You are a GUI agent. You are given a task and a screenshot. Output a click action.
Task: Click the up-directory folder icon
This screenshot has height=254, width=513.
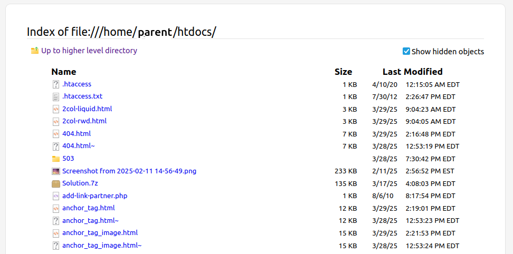35,51
